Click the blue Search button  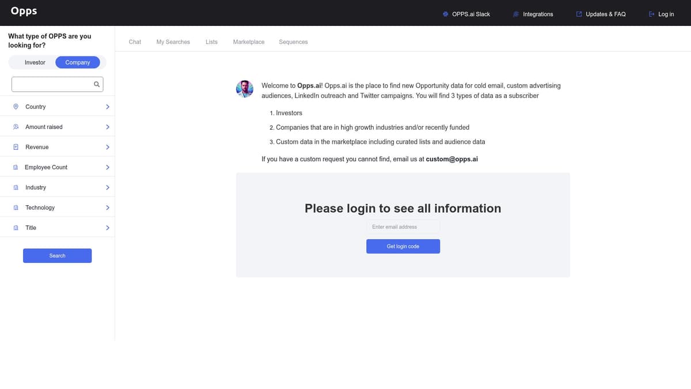point(57,255)
